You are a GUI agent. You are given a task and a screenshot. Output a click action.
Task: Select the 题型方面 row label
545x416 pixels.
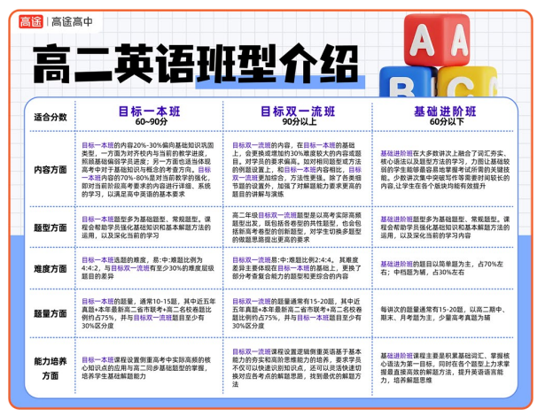point(51,227)
